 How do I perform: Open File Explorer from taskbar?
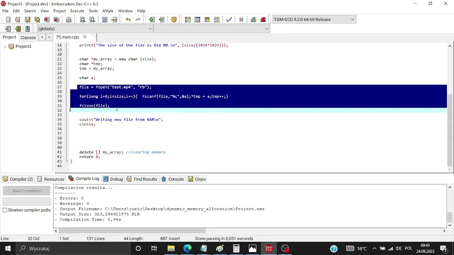171,249
